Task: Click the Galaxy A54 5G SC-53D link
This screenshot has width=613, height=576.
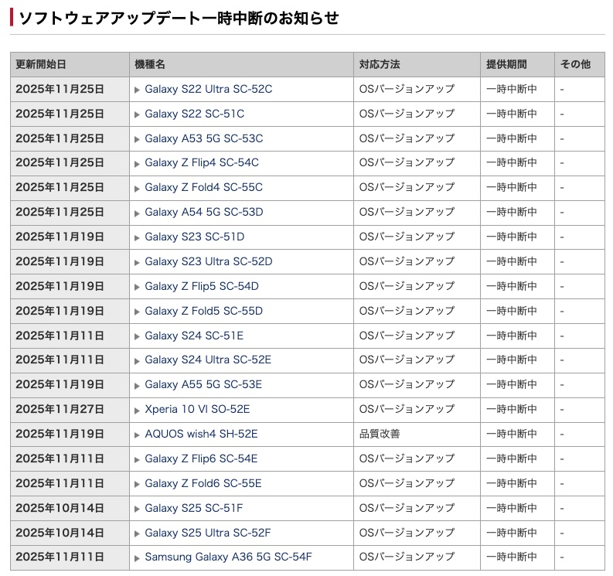Action: pyautogui.click(x=203, y=212)
